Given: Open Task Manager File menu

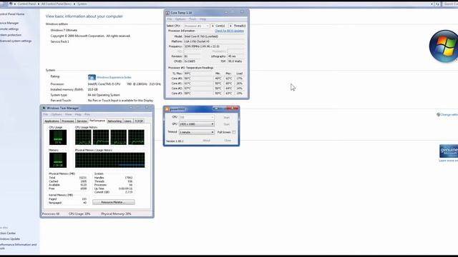Looking at the screenshot, I should coord(46,114).
